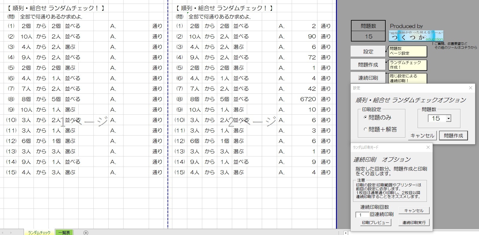Click the 連続印刷 sheet button
Image resolution: width=479 pixels, height=235 pixels.
click(368, 78)
